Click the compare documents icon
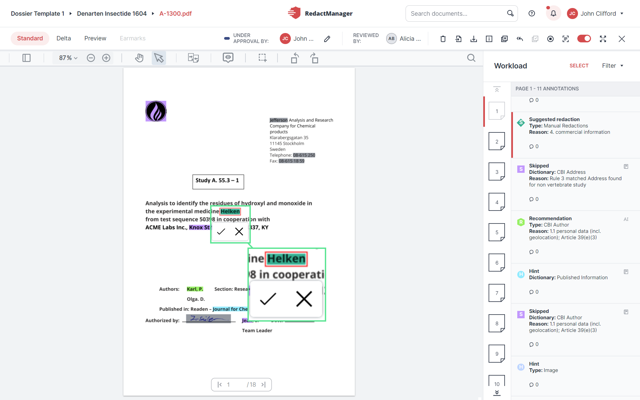The height and width of the screenshot is (400, 640). pyautogui.click(x=193, y=58)
